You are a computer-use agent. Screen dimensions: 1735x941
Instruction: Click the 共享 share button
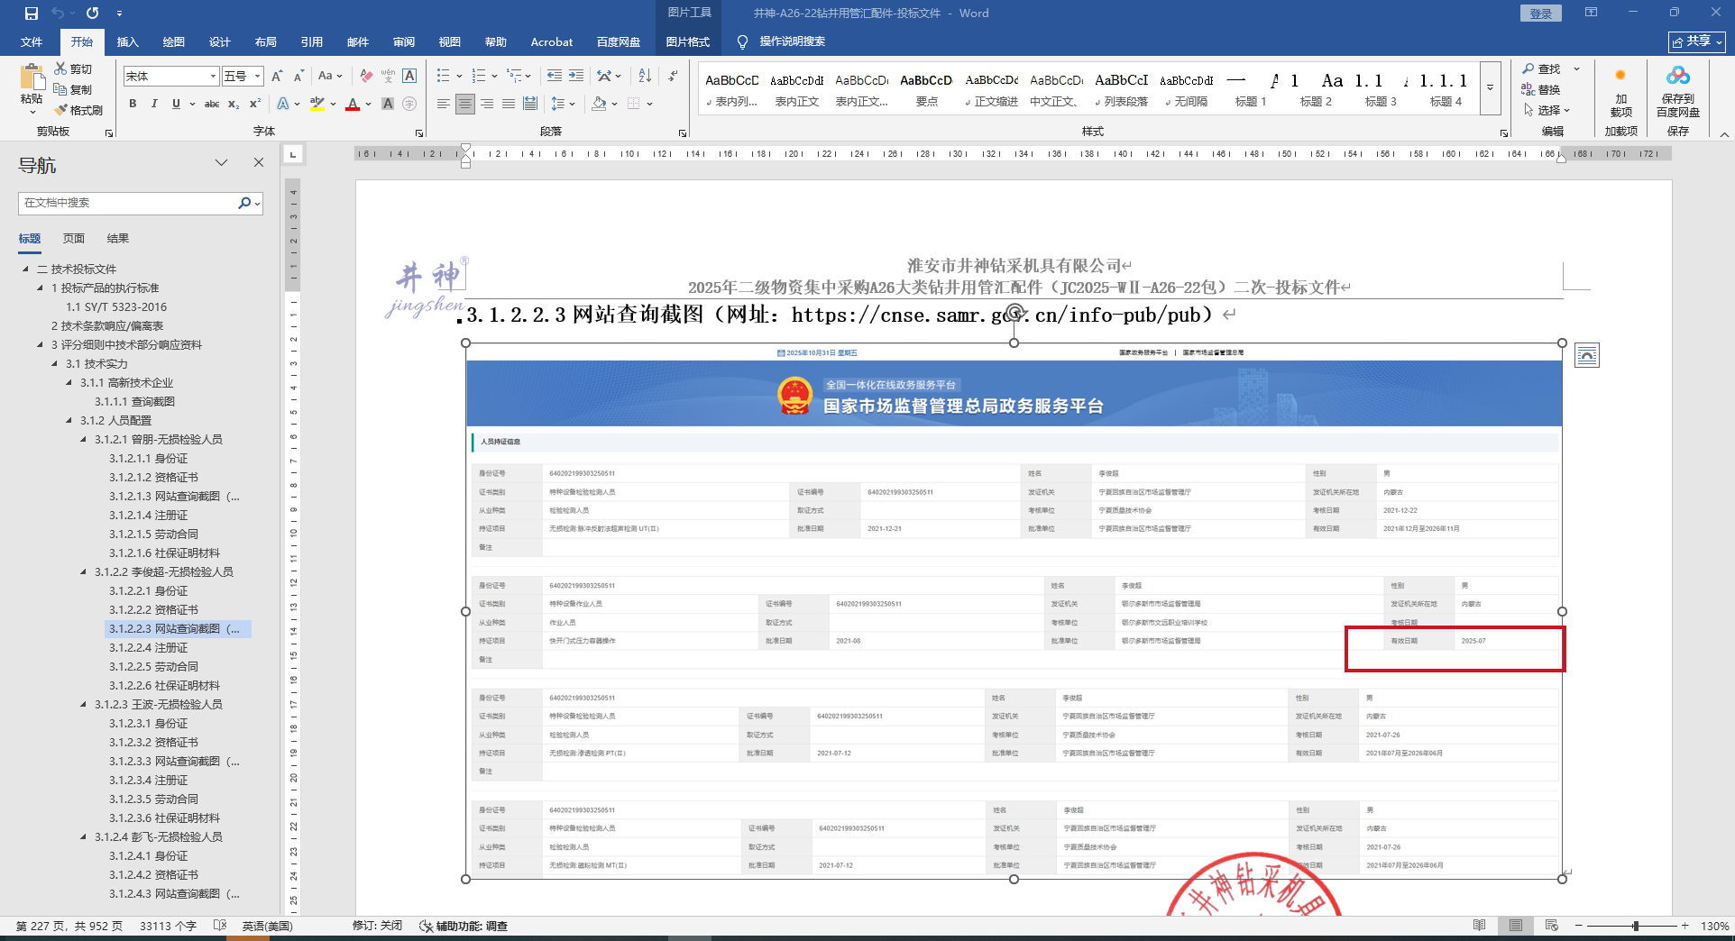(x=1697, y=41)
